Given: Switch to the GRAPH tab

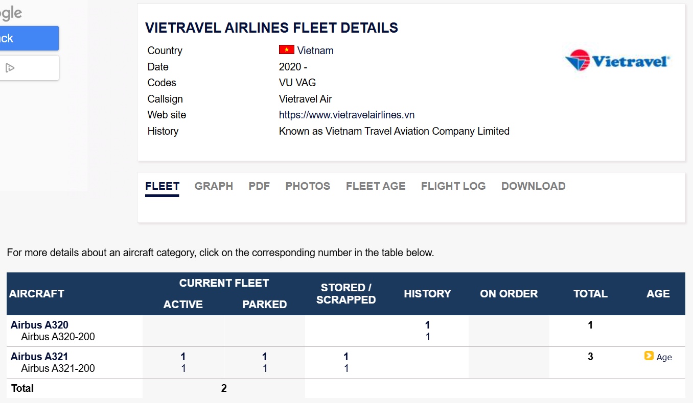Looking at the screenshot, I should click(214, 186).
